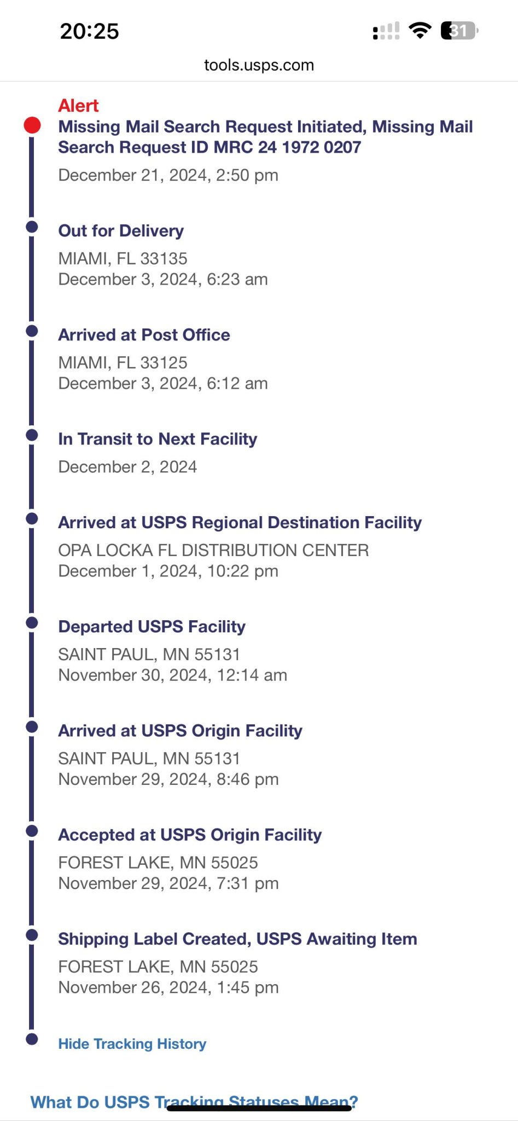Tap the cellular signal bars icon
Image resolution: width=518 pixels, height=1121 pixels.
tap(386, 31)
